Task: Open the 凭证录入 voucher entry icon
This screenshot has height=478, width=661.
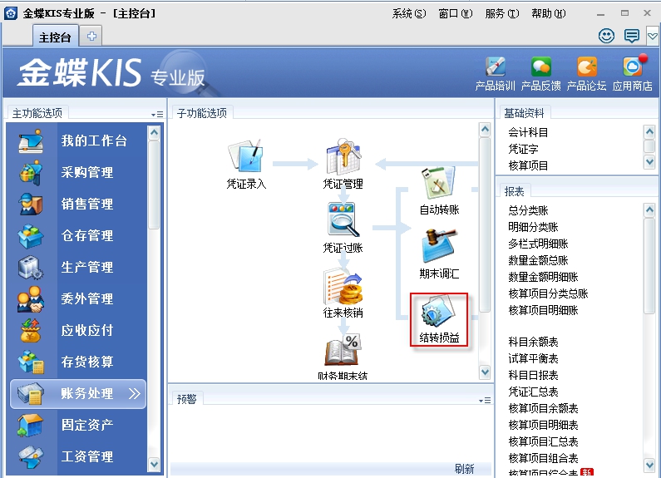Action: [246, 163]
